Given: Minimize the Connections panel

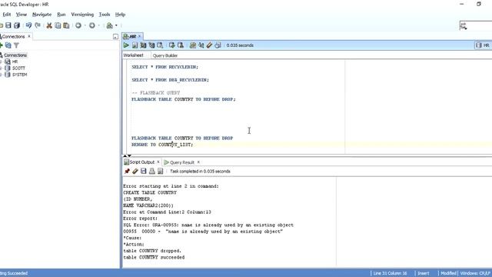Looking at the screenshot, I should tap(115, 37).
